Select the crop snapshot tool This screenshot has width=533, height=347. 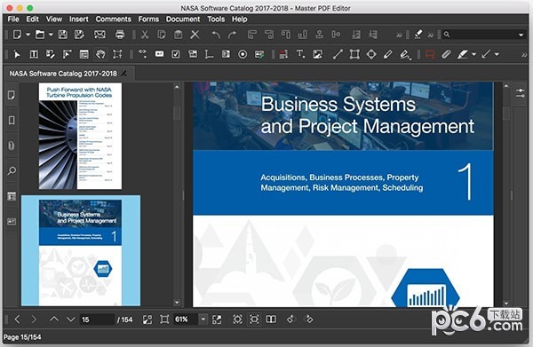[117, 54]
